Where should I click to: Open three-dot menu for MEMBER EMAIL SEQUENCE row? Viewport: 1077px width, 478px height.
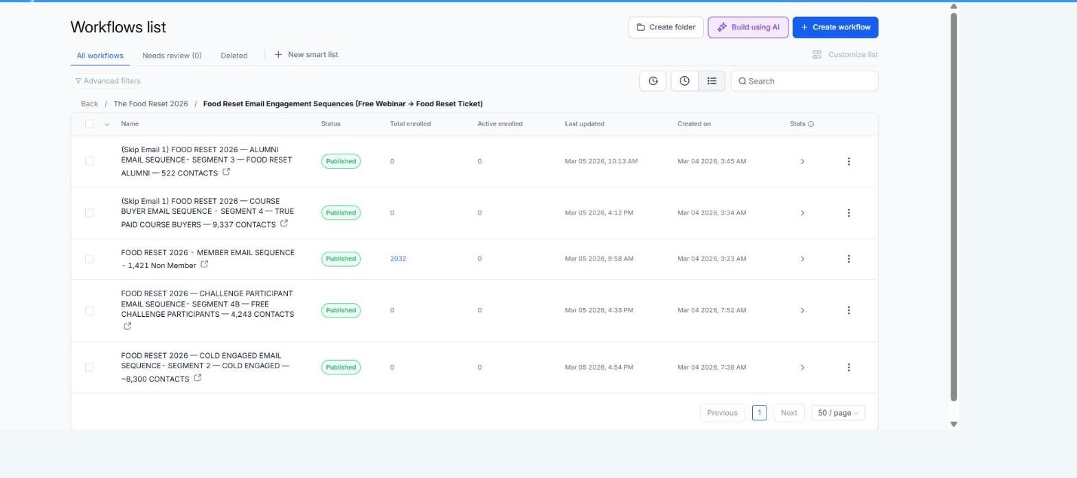coord(848,259)
